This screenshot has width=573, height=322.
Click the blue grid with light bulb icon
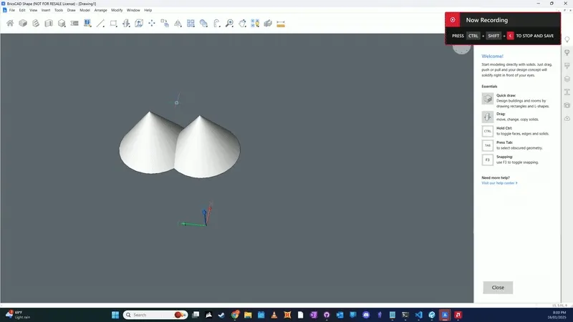(x=255, y=24)
